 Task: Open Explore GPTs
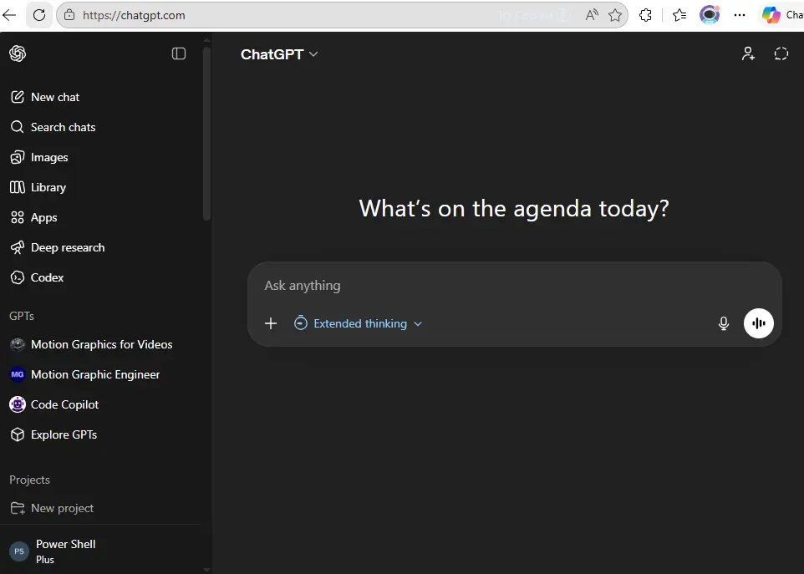point(100,434)
